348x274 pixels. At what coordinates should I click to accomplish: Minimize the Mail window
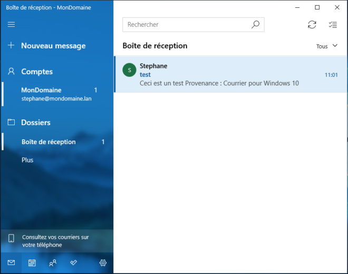297,7
